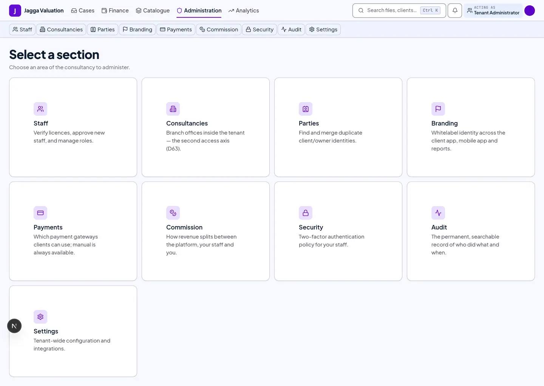
Task: Click the Ctrl K shortcut badge
Action: (x=430, y=11)
